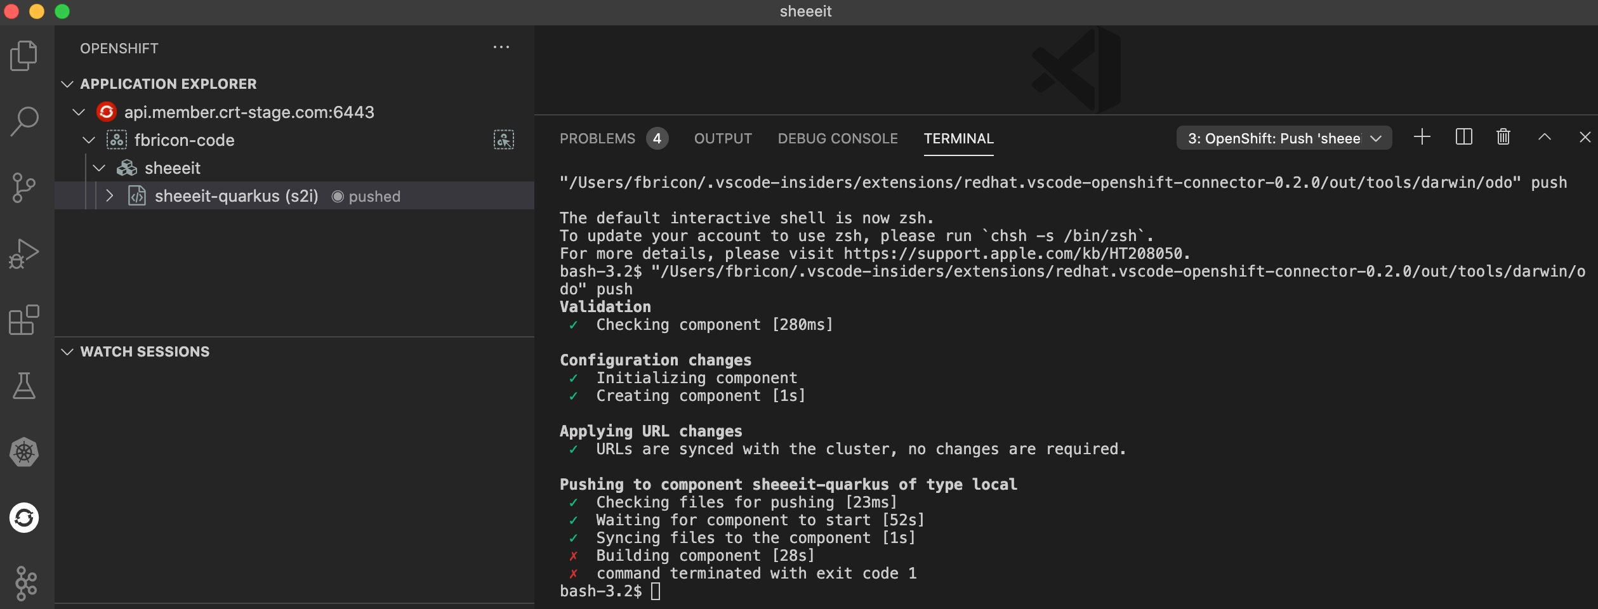Collapse the APPLICATION EXPLORER section

tap(68, 83)
